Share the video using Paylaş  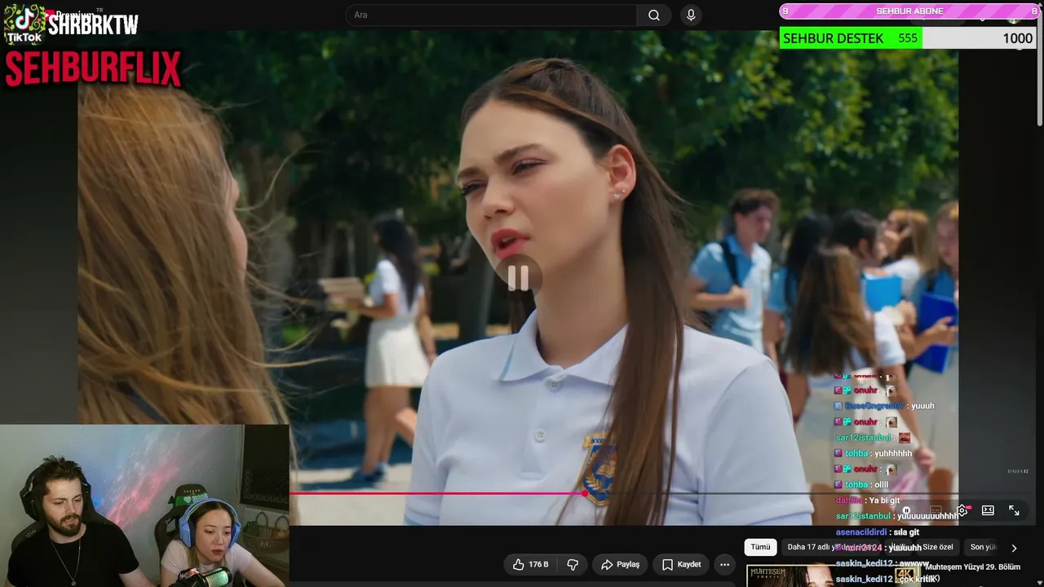(x=620, y=564)
